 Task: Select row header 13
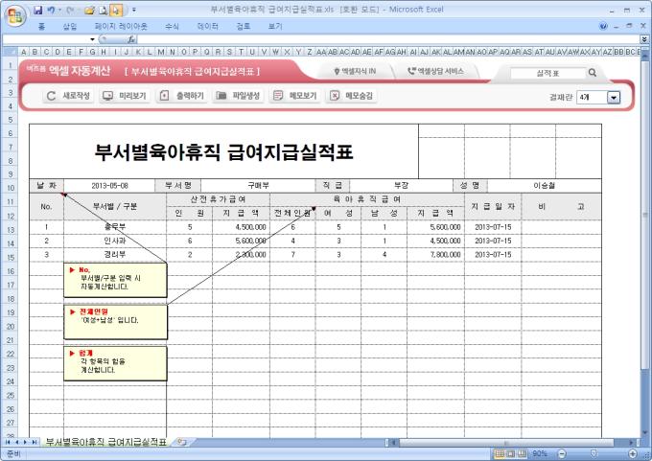(x=10, y=229)
